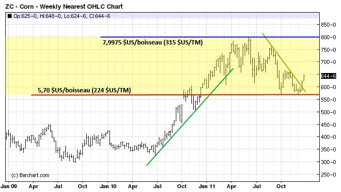341x192 pixels.
Task: Select the 'Hi:648-0' high value
Action: click(51, 16)
